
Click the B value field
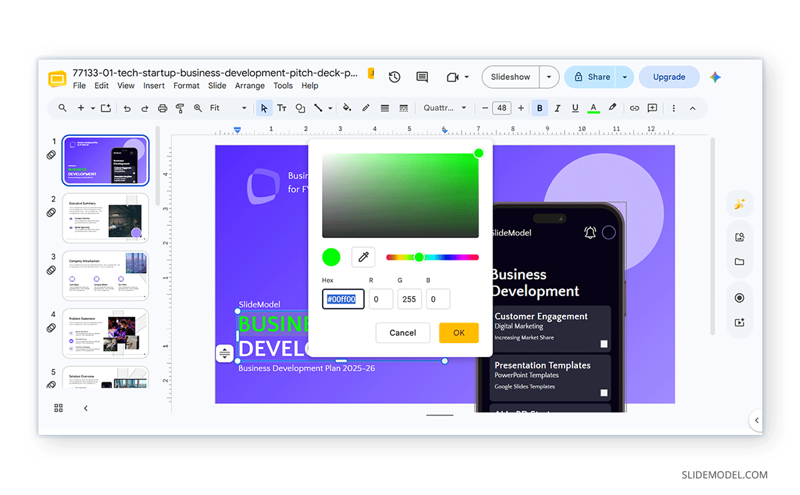tap(438, 299)
